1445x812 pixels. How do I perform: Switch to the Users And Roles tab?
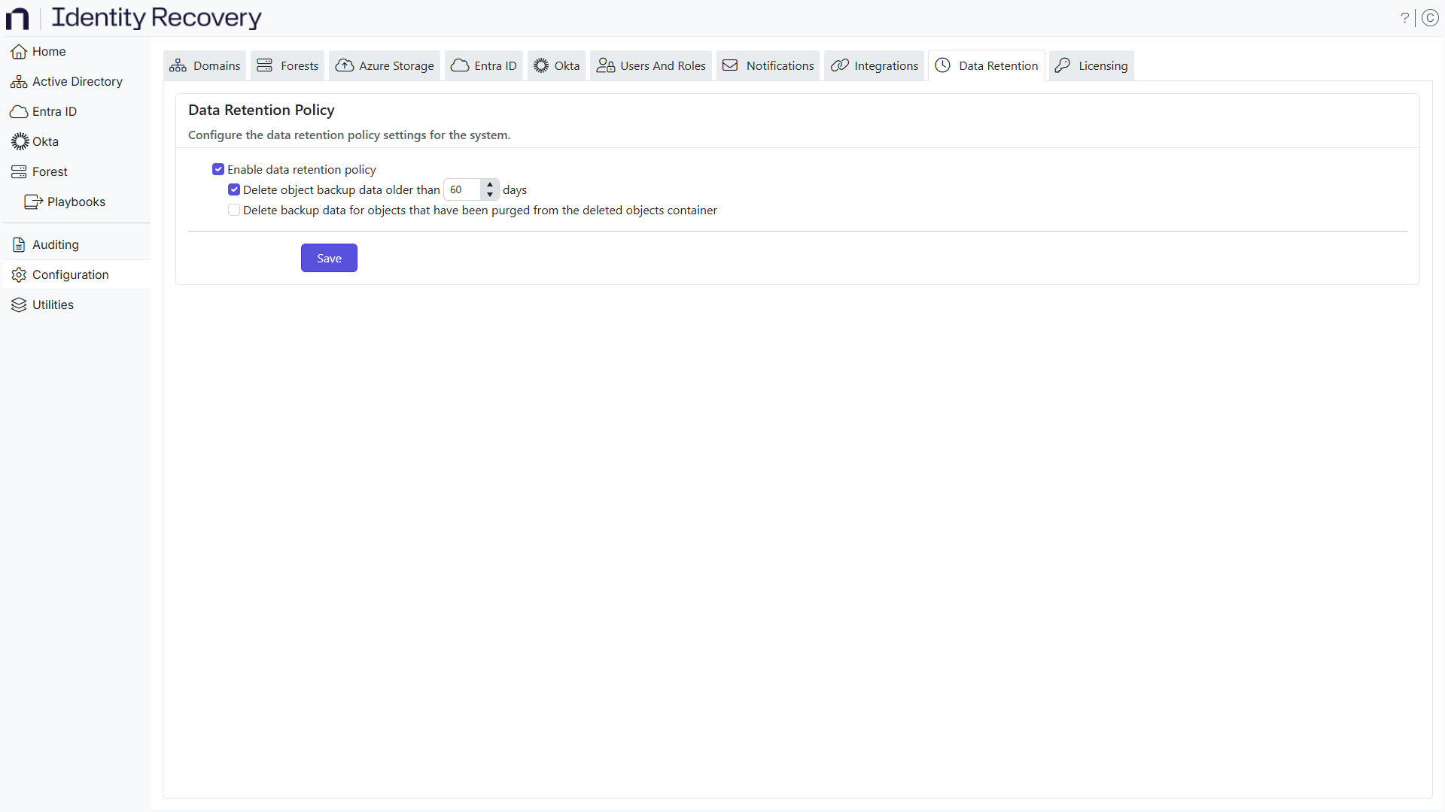(651, 65)
